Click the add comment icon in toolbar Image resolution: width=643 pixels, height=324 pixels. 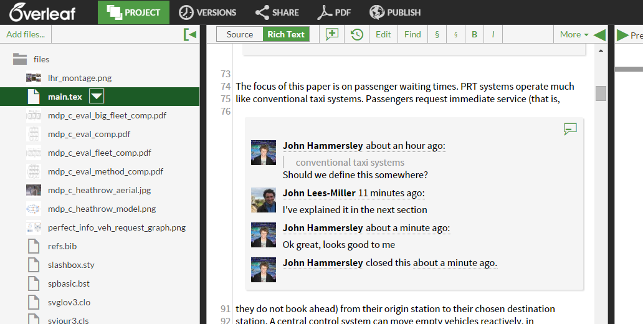(332, 34)
